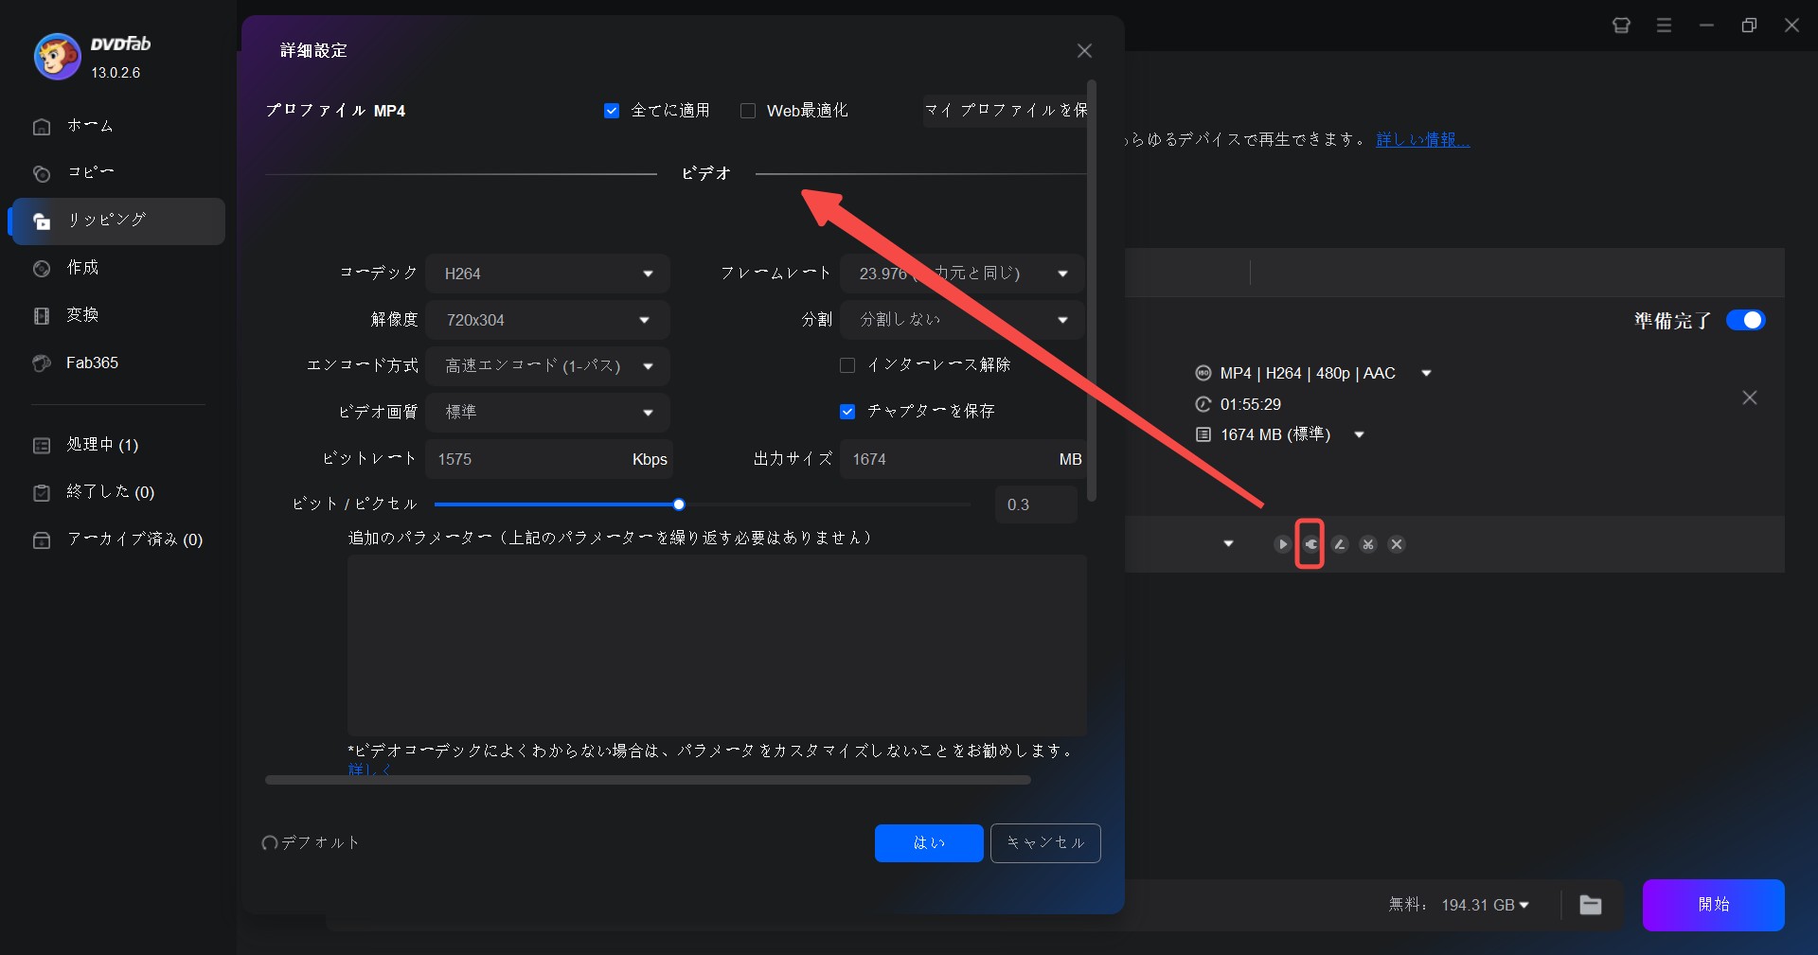Enable the Web最適化 checkbox
The image size is (1818, 955).
pos(748,111)
